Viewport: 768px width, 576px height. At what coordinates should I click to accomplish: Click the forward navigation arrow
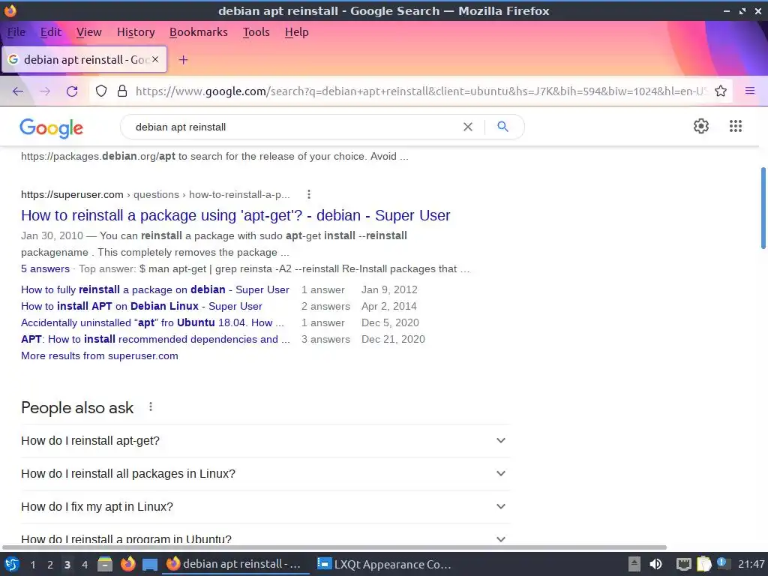45,91
